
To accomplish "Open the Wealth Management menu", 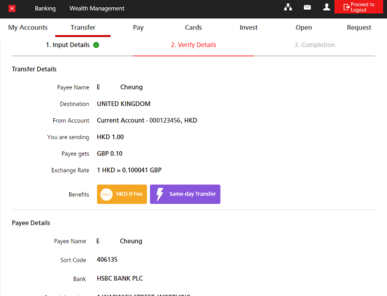I will [x=97, y=8].
